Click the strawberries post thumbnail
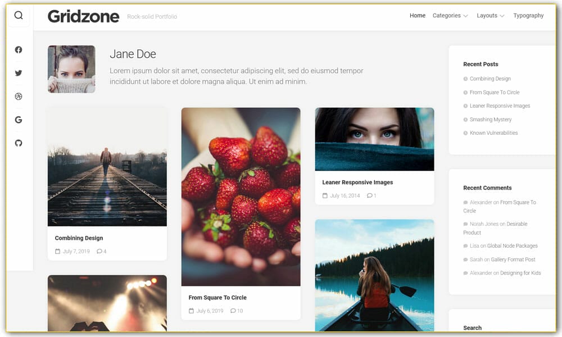Screen dimensions: 562x337 [x=241, y=197]
